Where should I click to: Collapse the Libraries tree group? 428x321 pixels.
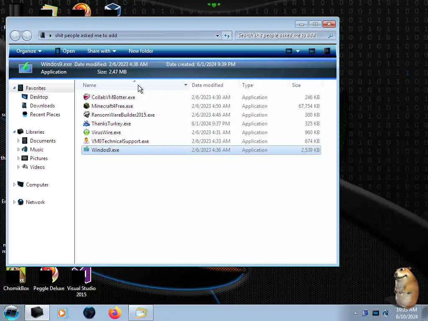click(14, 132)
